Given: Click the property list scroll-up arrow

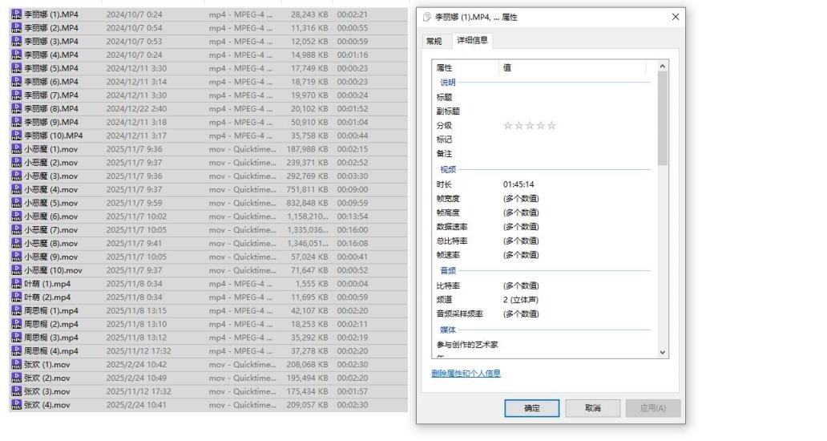Looking at the screenshot, I should click(662, 67).
